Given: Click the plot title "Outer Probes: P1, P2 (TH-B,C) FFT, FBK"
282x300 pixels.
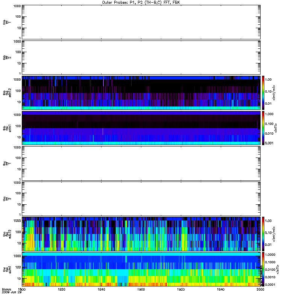Looking at the screenshot, I should point(141,3).
